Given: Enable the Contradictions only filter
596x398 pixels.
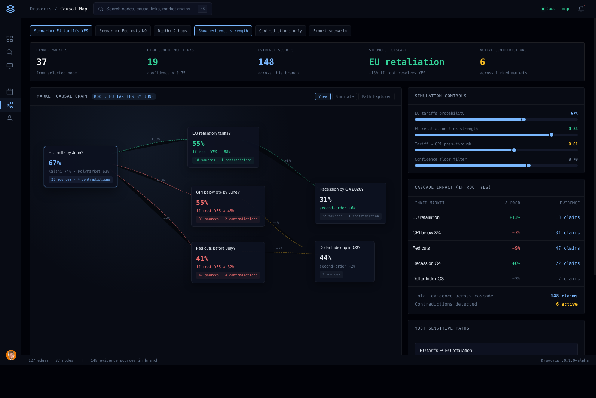Looking at the screenshot, I should [x=280, y=31].
